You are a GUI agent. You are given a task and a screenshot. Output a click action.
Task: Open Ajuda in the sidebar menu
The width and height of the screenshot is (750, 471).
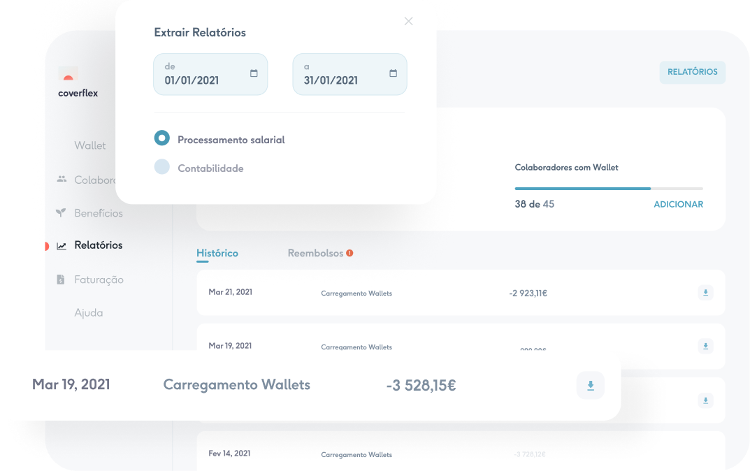[x=89, y=312]
